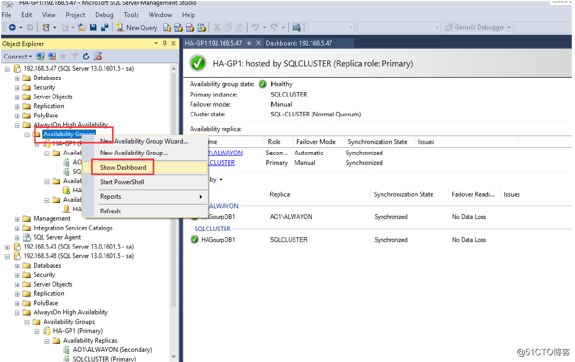Viewport: 575px width, 362px height.
Task: Choose New Availability Group Wizard from context menu
Action: click(x=145, y=141)
